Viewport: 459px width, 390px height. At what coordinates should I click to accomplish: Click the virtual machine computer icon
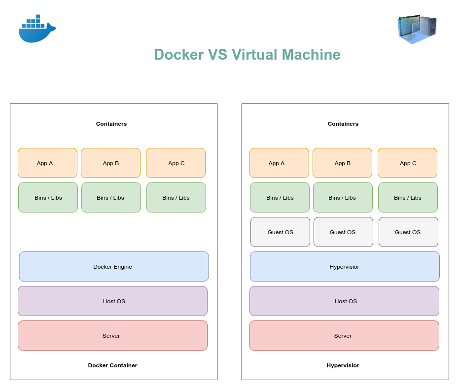tap(417, 29)
